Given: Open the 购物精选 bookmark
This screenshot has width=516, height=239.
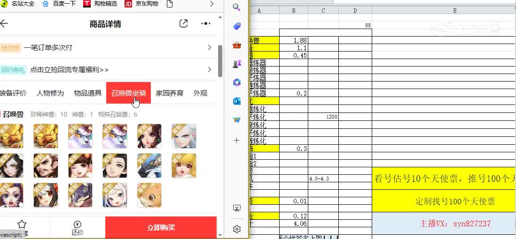Looking at the screenshot, I should [100, 4].
